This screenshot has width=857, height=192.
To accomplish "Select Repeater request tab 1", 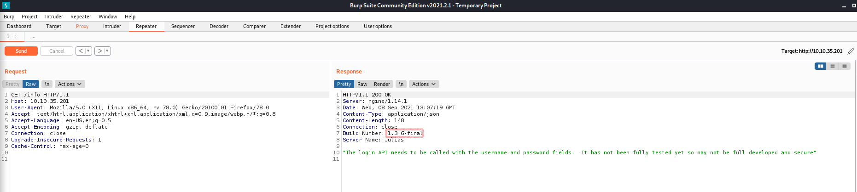I will point(8,36).
